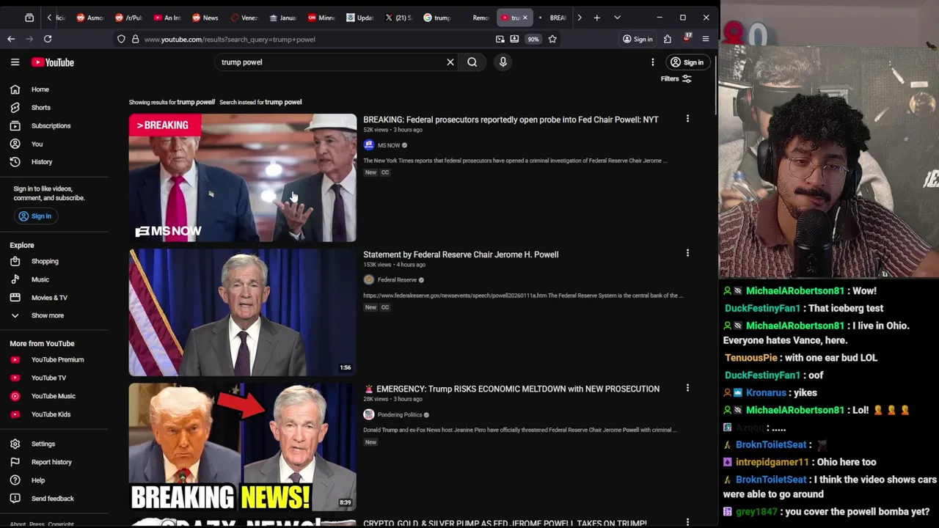Go back with the browser back arrow
The width and height of the screenshot is (939, 528).
11,39
